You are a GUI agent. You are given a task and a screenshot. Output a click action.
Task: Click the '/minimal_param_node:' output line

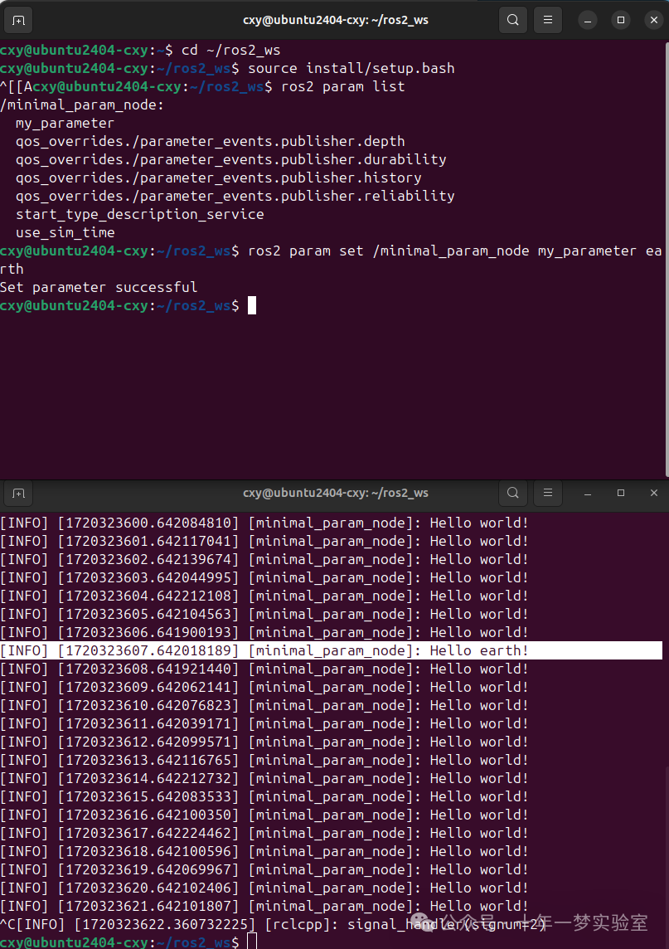click(x=82, y=105)
